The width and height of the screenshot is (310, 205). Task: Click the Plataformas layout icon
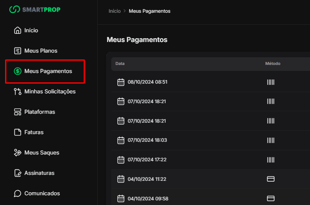(x=17, y=112)
